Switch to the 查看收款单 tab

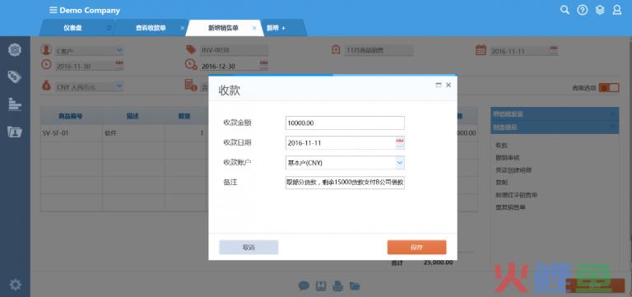[x=151, y=28]
